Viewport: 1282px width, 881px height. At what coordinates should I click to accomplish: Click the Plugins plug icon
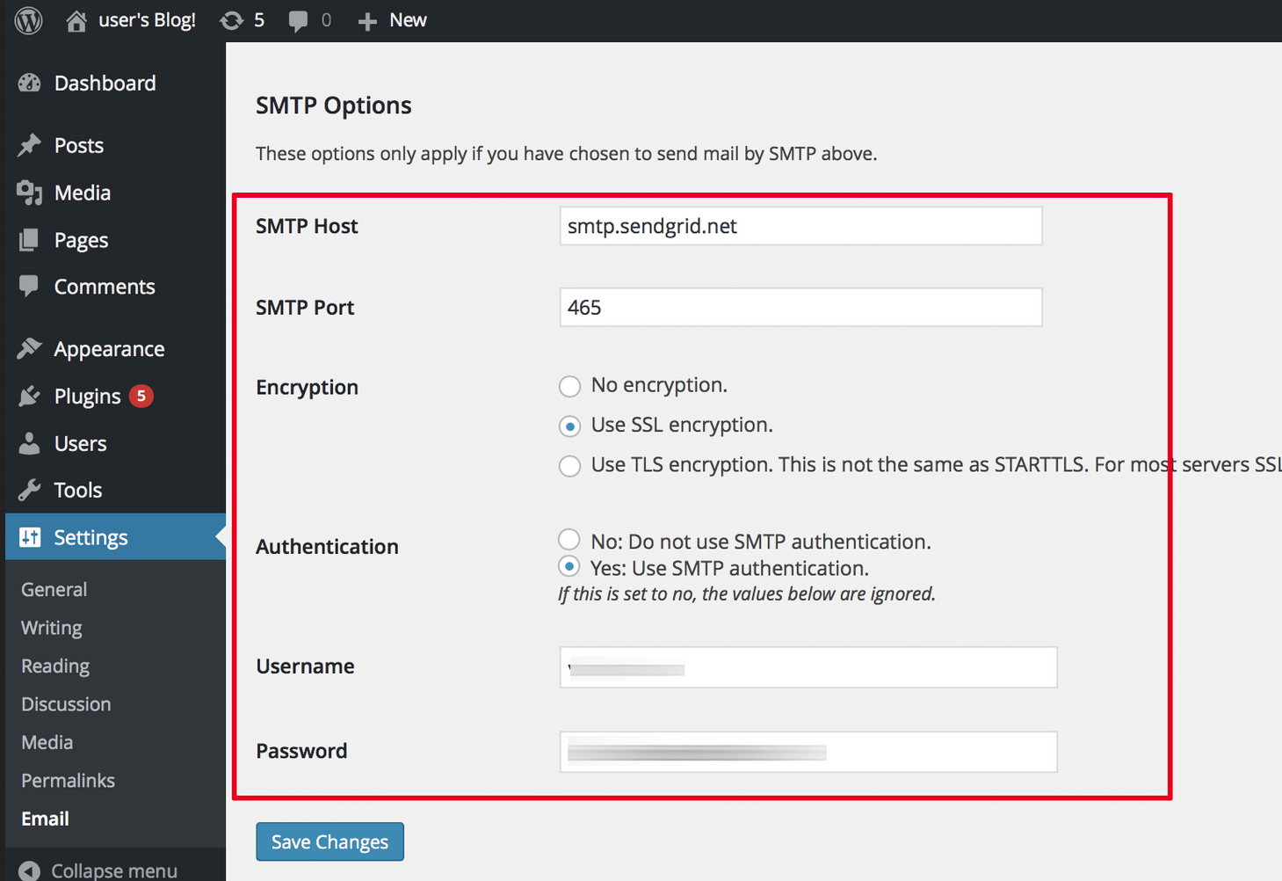pyautogui.click(x=29, y=397)
